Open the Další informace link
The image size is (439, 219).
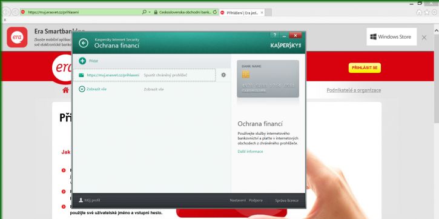coord(250,152)
